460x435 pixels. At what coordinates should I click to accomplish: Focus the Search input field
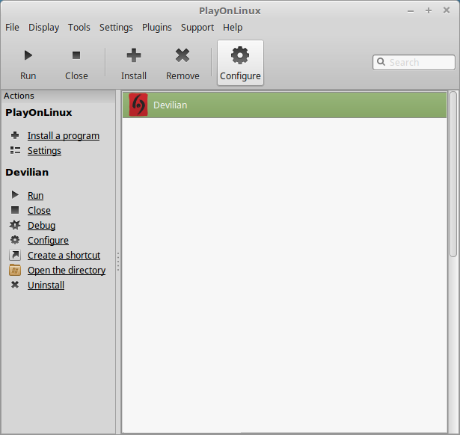pyautogui.click(x=414, y=62)
